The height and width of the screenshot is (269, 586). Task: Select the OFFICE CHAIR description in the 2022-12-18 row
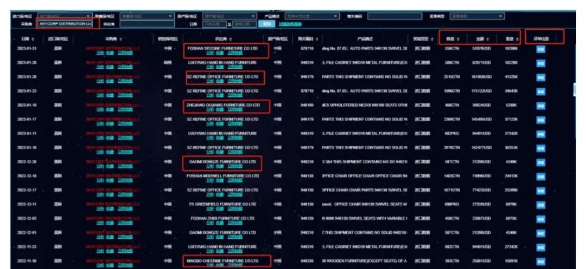tap(364, 176)
